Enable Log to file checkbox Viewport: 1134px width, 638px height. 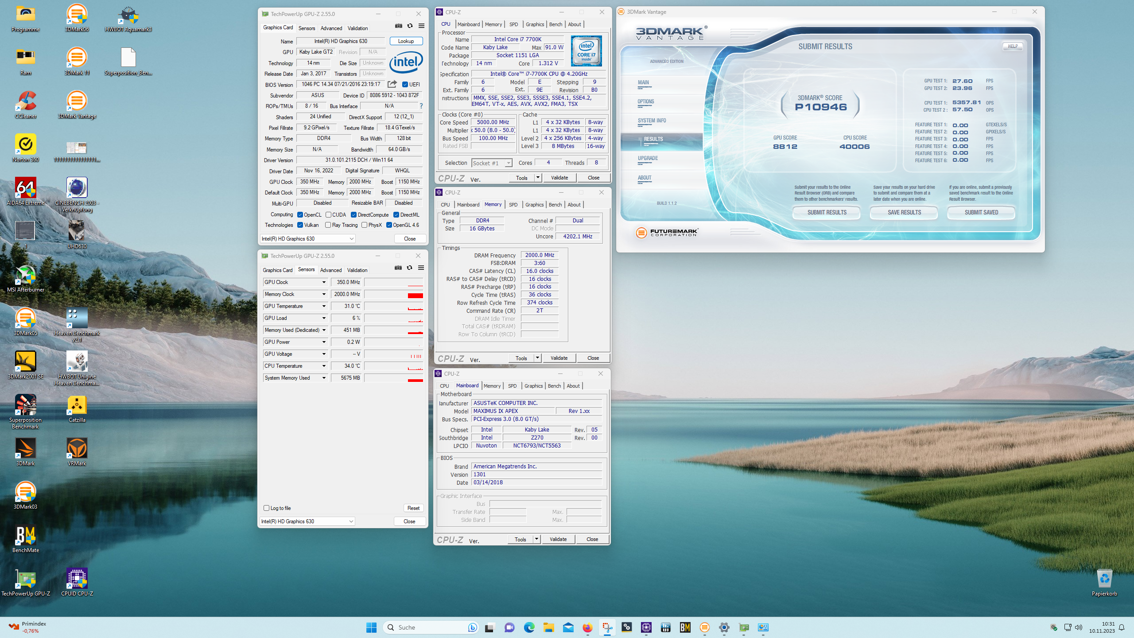(x=266, y=508)
